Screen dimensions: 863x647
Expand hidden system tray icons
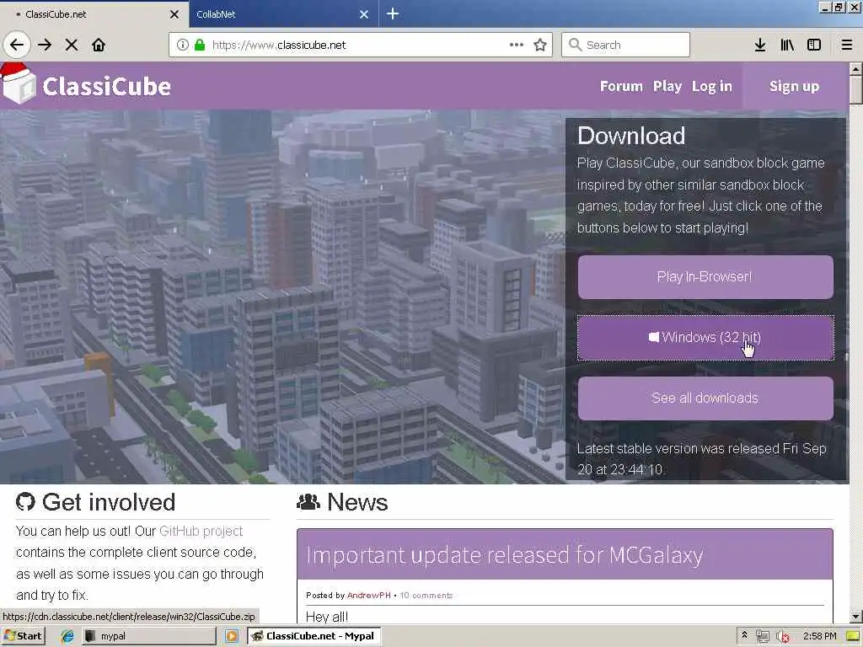pyautogui.click(x=745, y=635)
